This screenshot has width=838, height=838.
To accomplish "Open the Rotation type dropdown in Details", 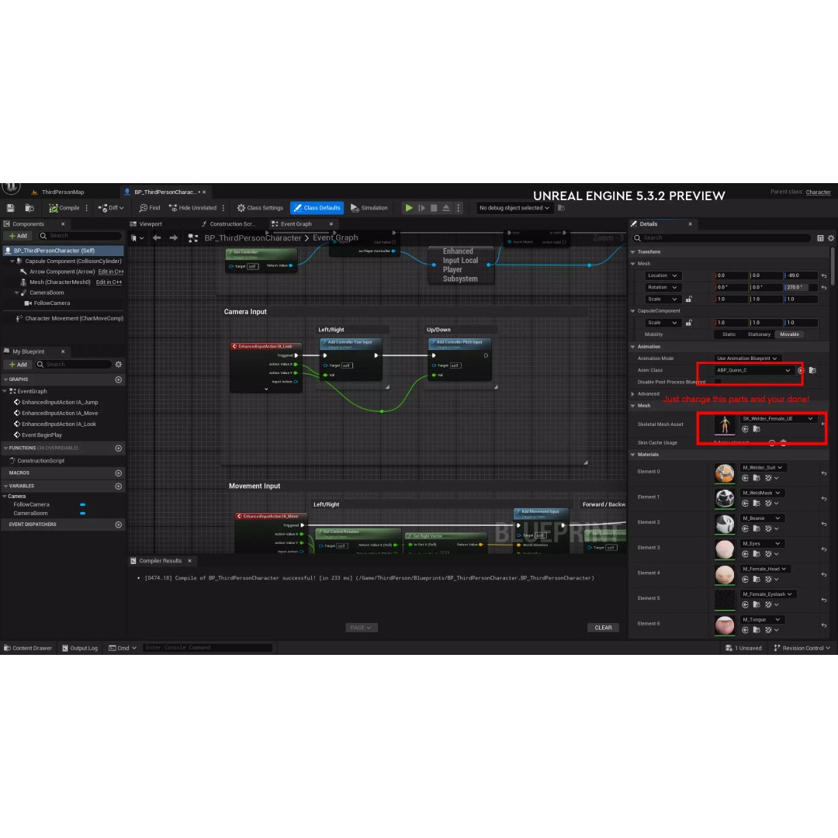I will point(662,288).
